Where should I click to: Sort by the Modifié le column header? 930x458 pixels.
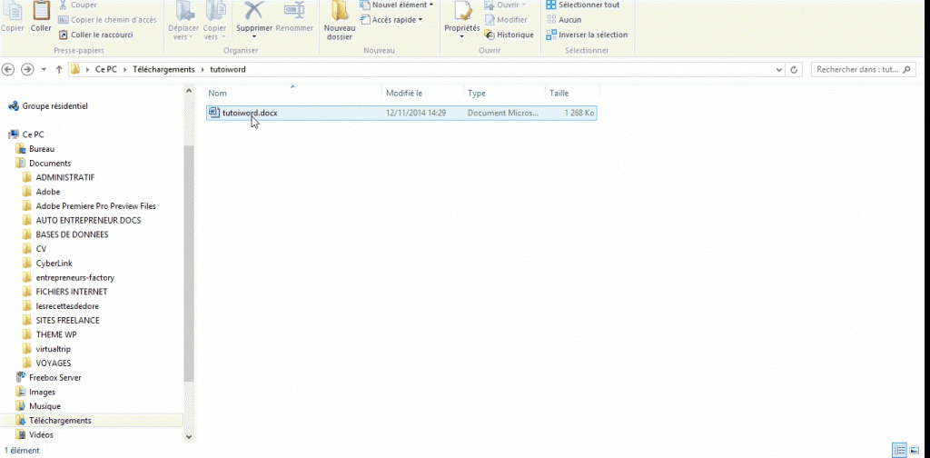422,93
